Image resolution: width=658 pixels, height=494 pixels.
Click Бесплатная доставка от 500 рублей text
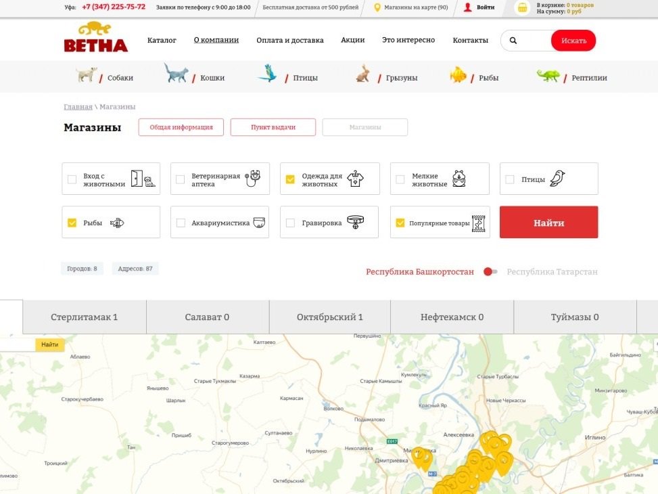coord(310,7)
